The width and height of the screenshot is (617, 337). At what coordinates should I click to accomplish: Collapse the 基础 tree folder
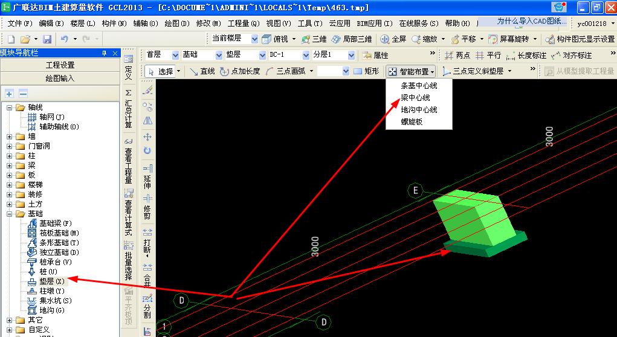tap(10, 214)
